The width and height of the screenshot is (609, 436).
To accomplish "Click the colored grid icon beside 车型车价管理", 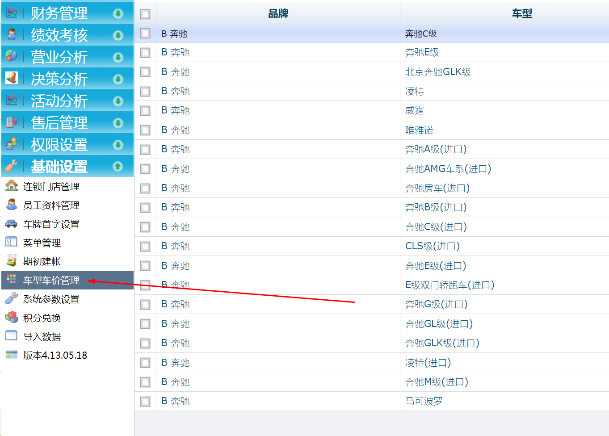I will (x=11, y=280).
